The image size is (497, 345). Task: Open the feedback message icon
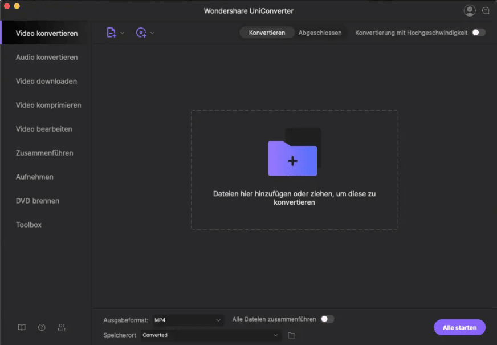[486, 11]
